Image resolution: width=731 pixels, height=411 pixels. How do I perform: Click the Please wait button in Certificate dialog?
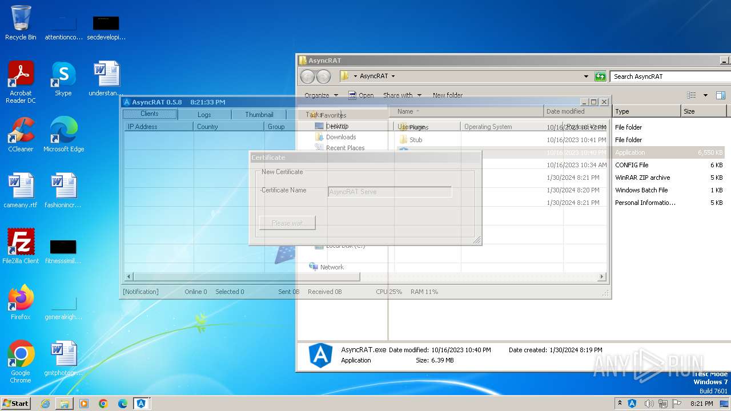click(x=287, y=223)
